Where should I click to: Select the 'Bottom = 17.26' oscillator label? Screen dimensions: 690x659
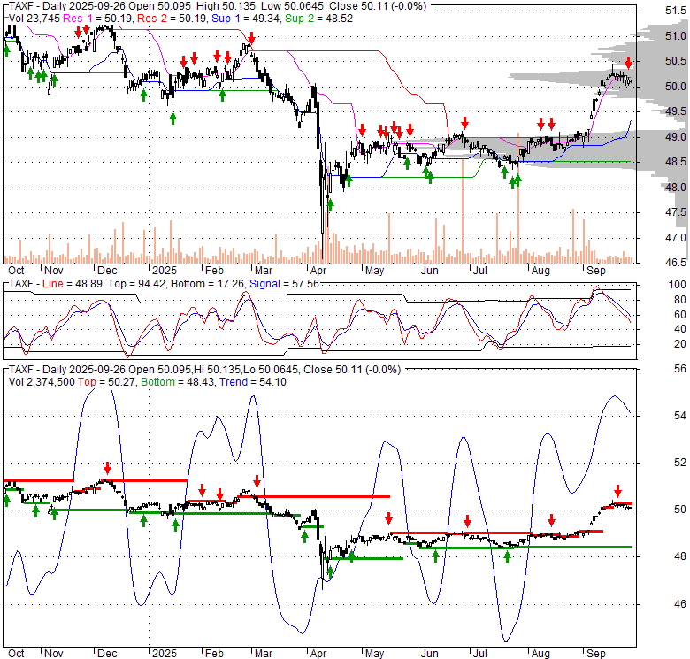tap(207, 284)
